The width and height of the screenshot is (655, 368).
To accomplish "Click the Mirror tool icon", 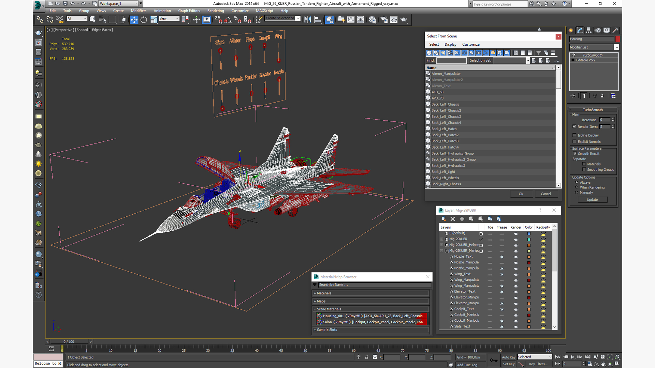I will point(308,19).
